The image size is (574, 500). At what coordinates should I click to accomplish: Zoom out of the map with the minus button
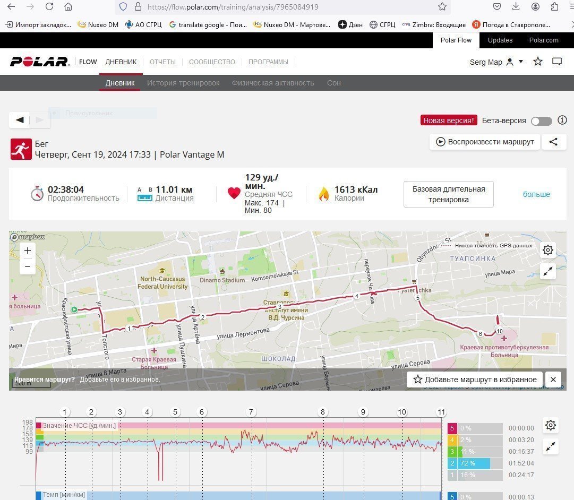(x=28, y=266)
